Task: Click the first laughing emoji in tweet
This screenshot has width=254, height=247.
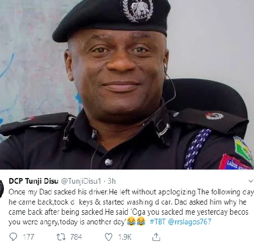Action: pyautogui.click(x=131, y=222)
